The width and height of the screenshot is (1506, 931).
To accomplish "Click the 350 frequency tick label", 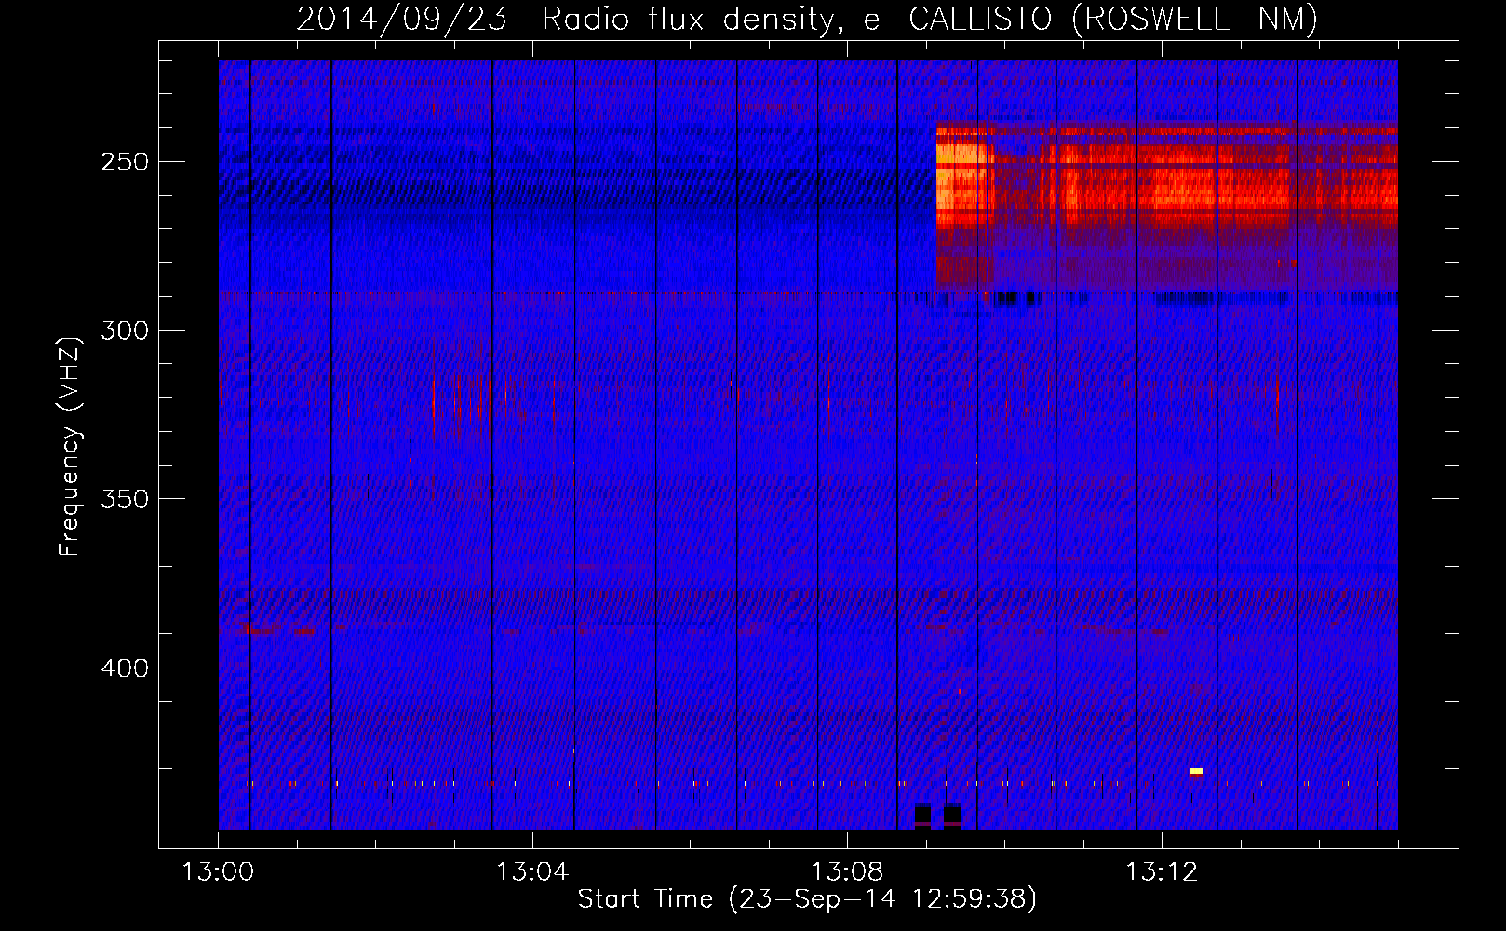I will (126, 499).
